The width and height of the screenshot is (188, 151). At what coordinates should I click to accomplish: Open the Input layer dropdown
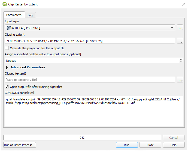coord(172,28)
